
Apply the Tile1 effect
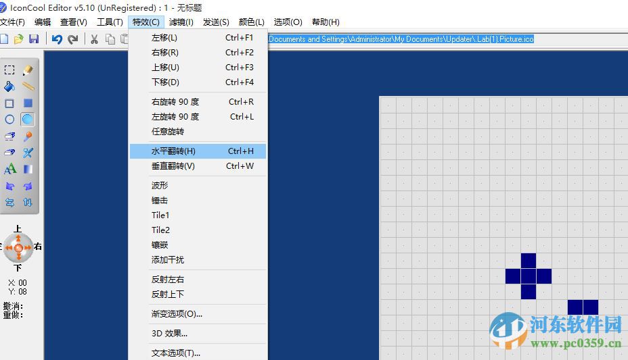[198, 215]
